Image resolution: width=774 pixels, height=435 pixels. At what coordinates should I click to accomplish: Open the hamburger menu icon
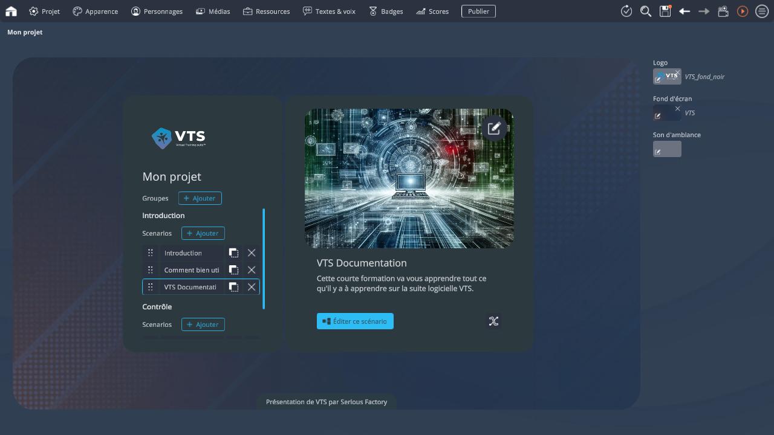click(762, 11)
